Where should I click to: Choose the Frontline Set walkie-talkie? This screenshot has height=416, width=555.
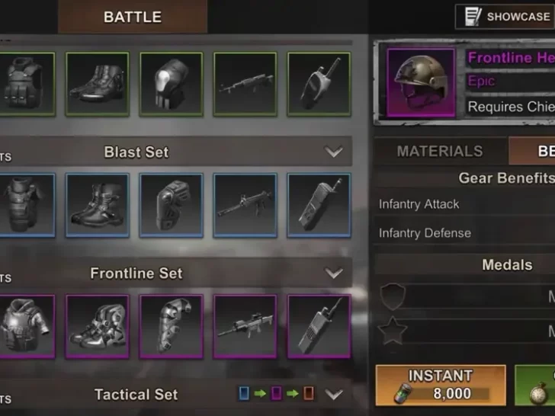pyautogui.click(x=319, y=327)
